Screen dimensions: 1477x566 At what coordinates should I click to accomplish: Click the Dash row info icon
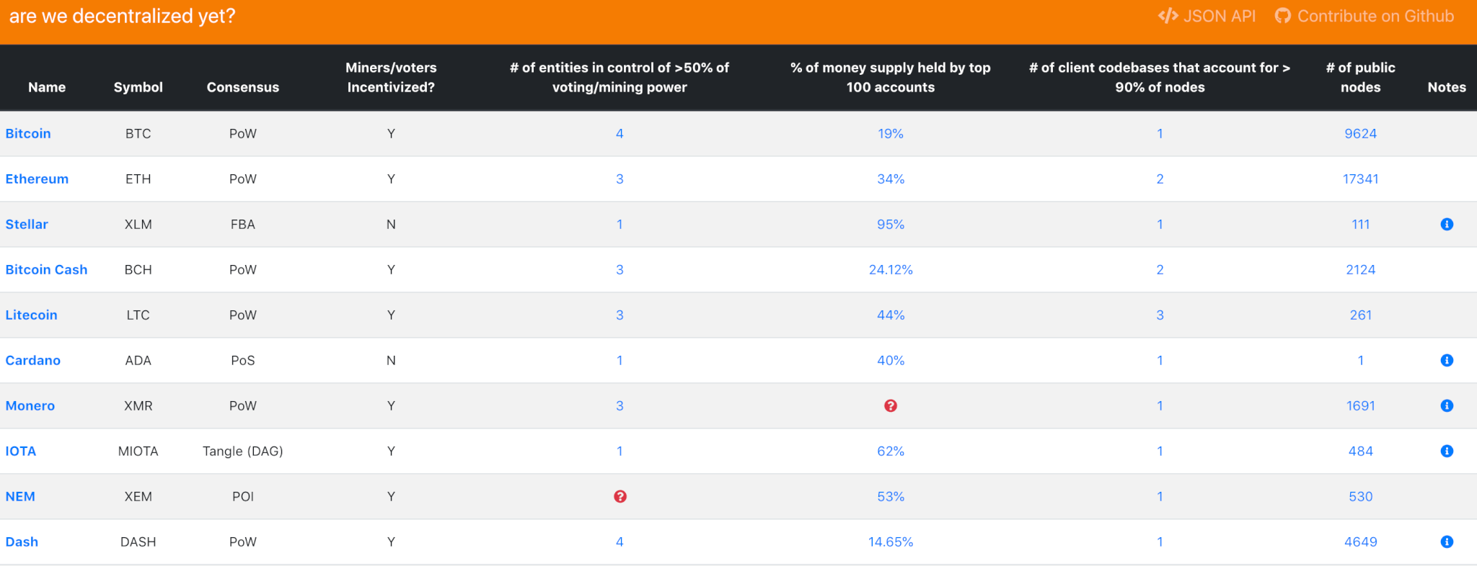pyautogui.click(x=1446, y=542)
